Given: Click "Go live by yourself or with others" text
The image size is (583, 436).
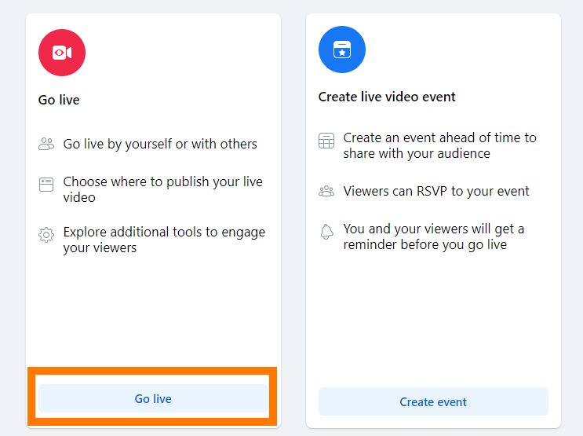Looking at the screenshot, I should [160, 144].
